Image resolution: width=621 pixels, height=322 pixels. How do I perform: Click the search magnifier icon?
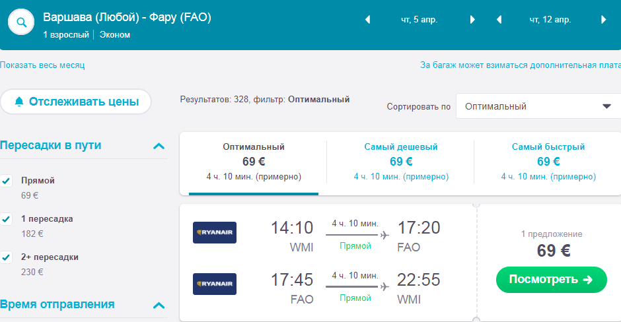coord(21,22)
